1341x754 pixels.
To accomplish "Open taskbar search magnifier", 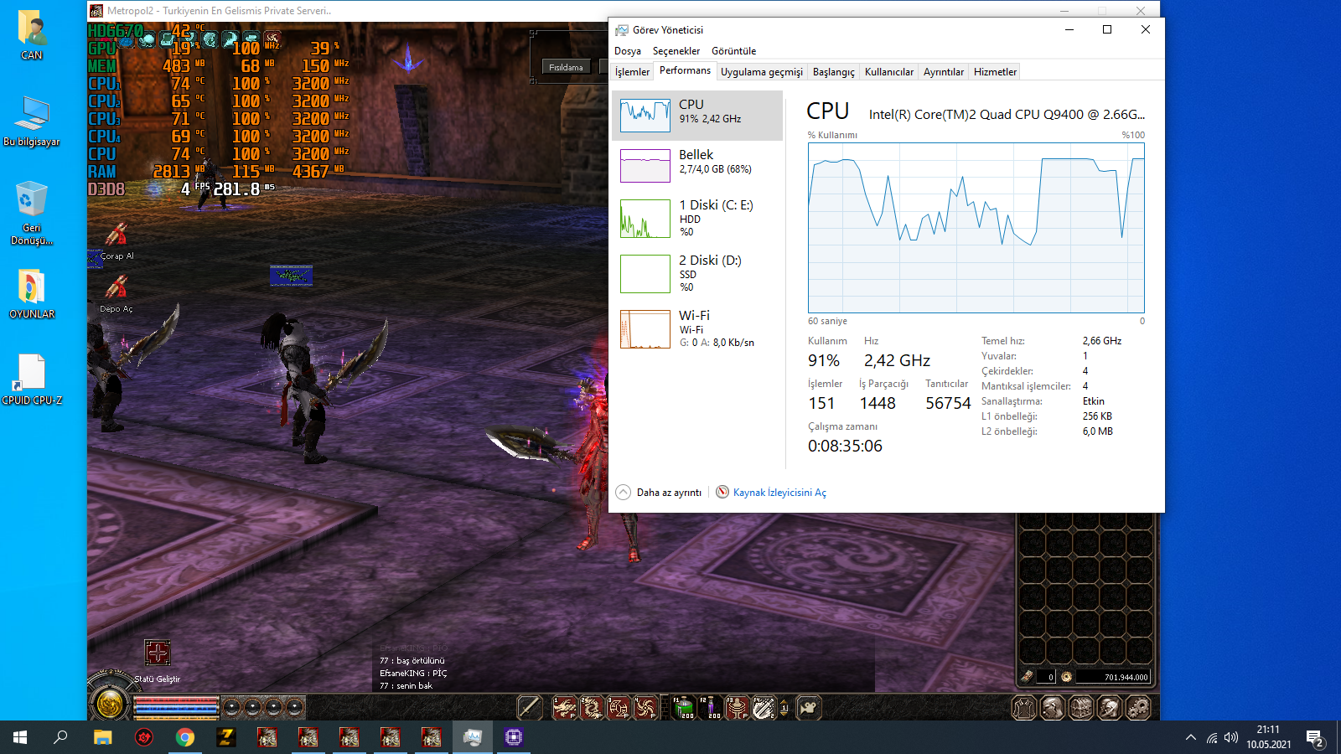I will coord(60,737).
